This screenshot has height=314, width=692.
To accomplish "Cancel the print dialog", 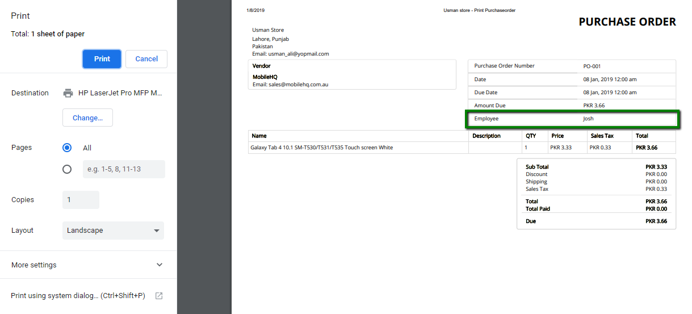I will point(146,59).
